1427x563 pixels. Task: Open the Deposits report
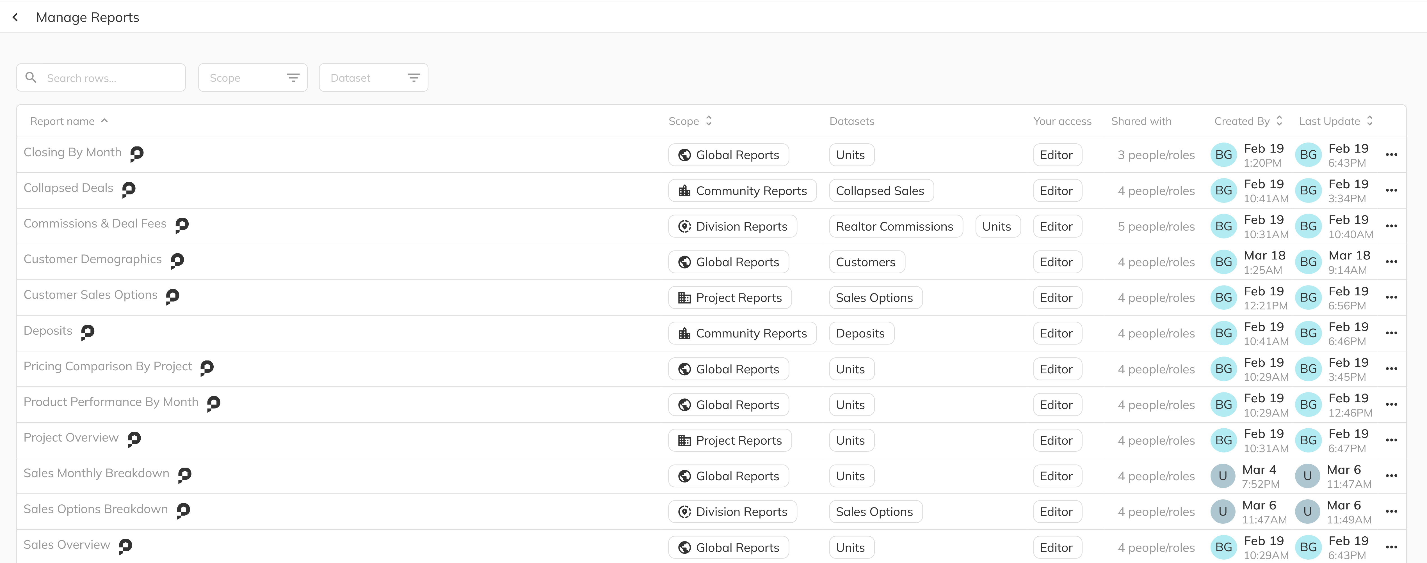pos(48,331)
